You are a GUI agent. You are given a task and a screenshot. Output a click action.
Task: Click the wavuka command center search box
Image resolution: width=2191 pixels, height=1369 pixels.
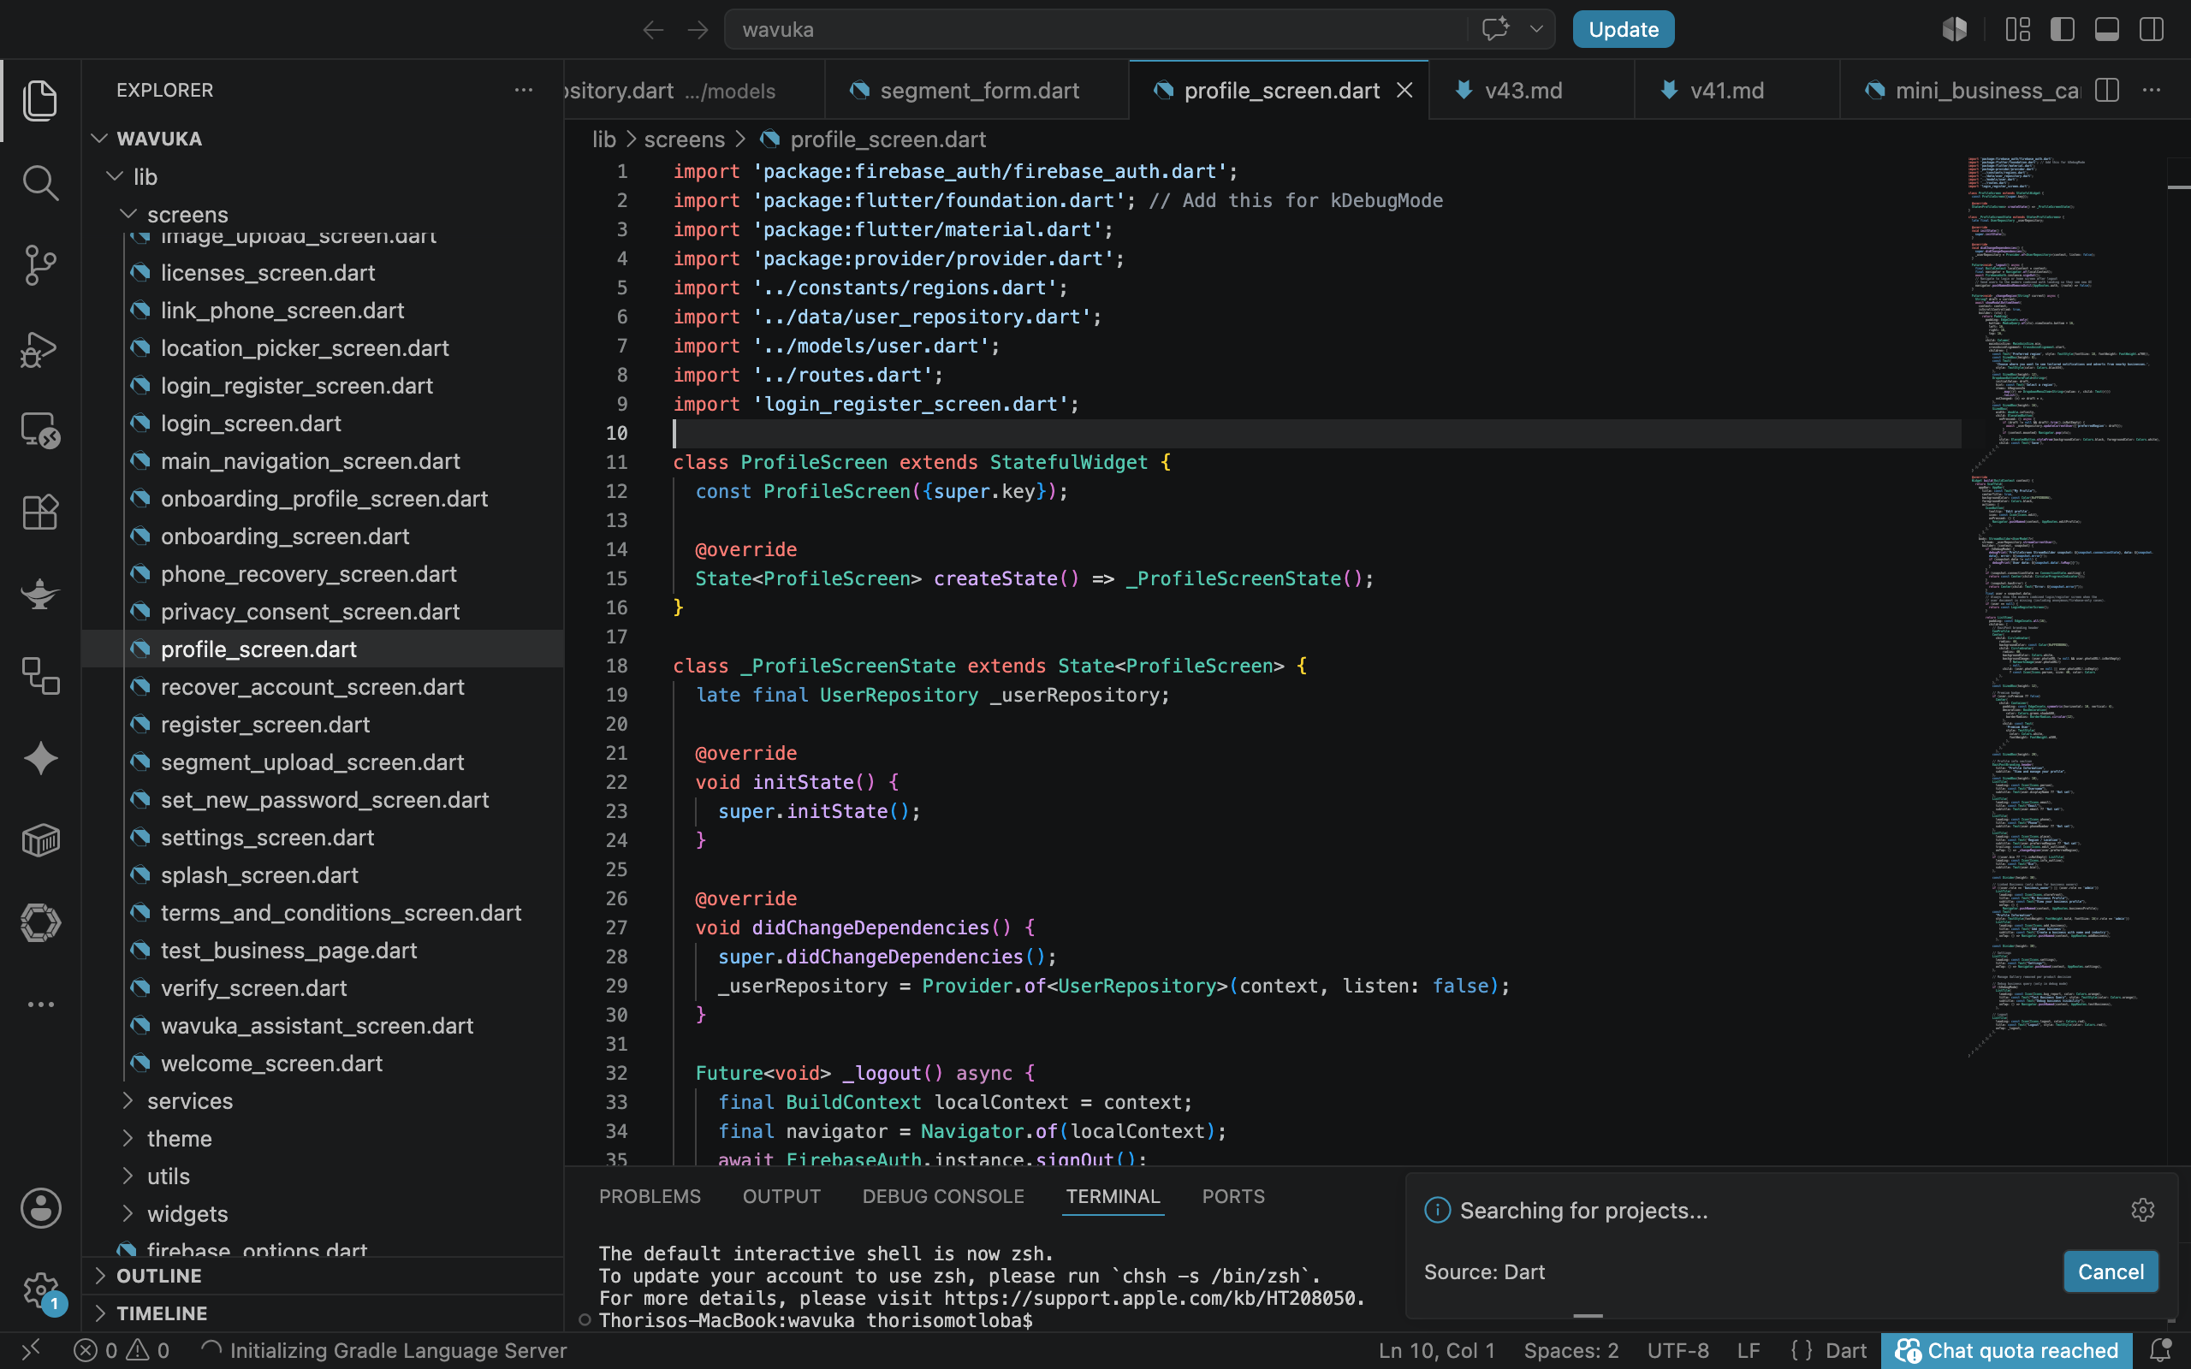tap(1095, 29)
